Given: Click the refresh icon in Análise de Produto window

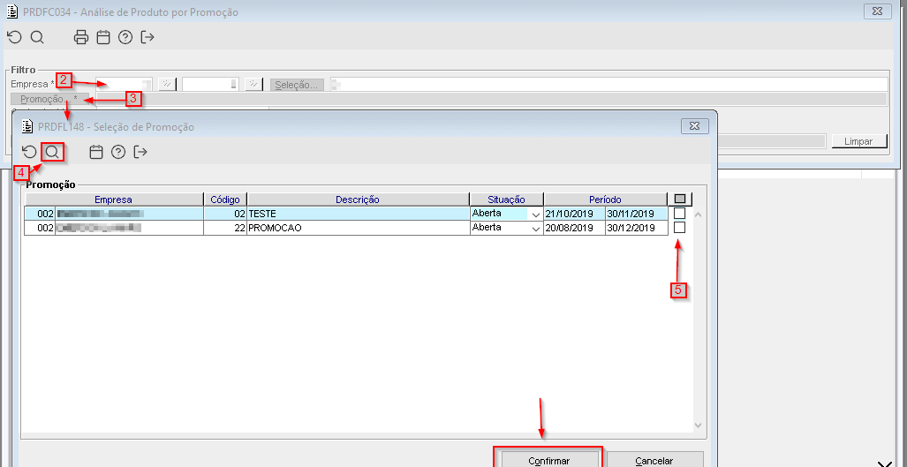Looking at the screenshot, I should coord(14,38).
